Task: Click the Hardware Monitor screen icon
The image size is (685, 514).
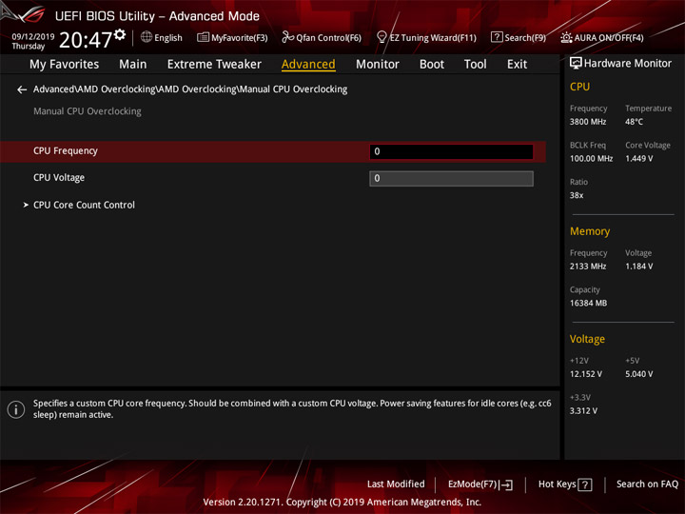Action: click(576, 63)
